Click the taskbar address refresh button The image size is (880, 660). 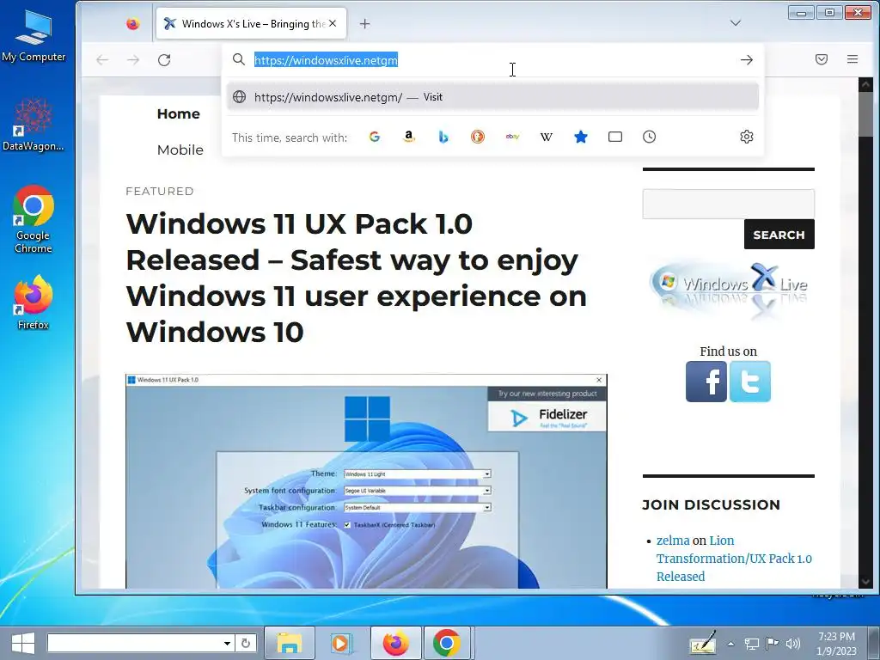pos(245,643)
